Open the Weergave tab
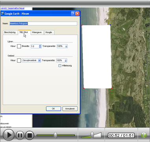The height and width of the screenshot is (142, 150). 37,32
